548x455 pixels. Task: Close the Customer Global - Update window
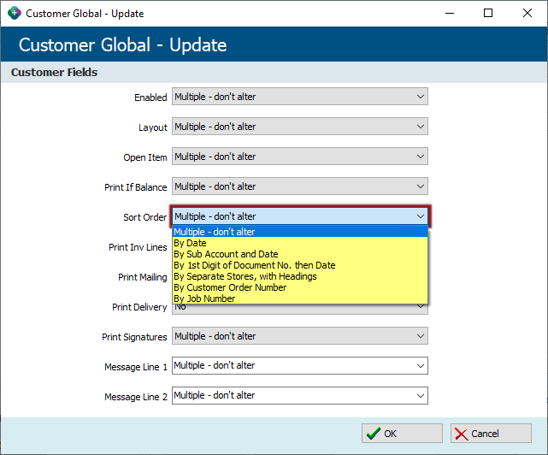pyautogui.click(x=527, y=14)
